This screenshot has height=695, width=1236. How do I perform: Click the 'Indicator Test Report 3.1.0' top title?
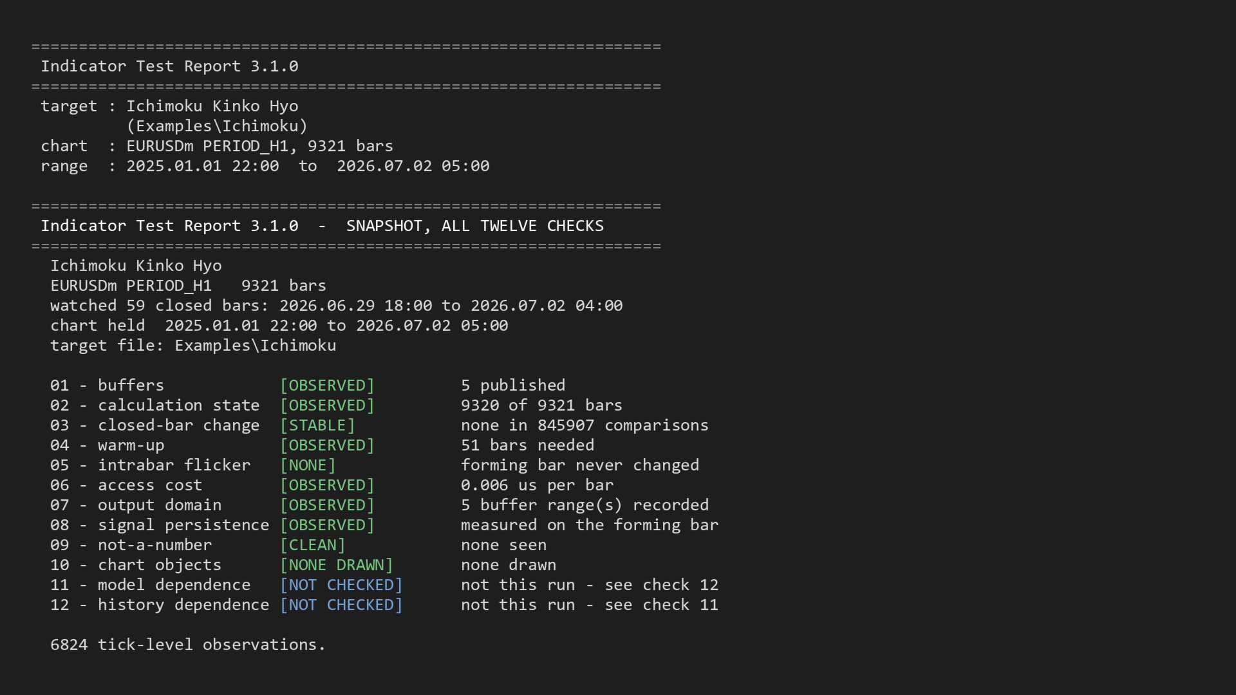click(x=169, y=66)
